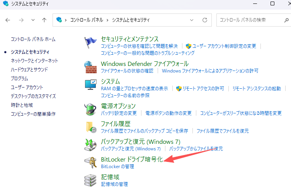Click the blue バックアップと復元 (Windows 7) sublink
This screenshot has height=187, width=291.
click(x=131, y=149)
